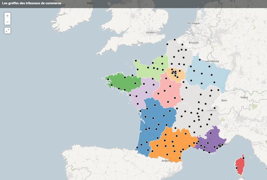Viewport: 267px width, 180px height.
Task: Select the red Corsica region
Action: [240, 165]
